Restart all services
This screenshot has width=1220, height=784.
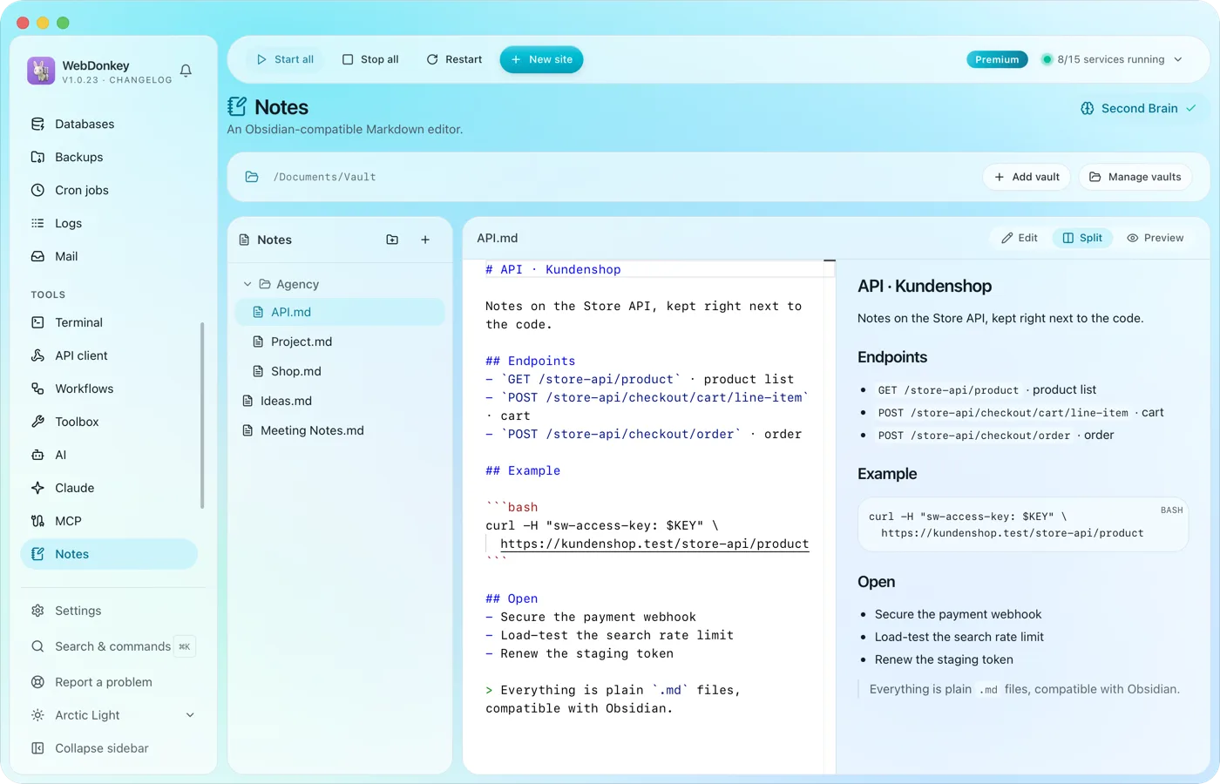point(454,59)
